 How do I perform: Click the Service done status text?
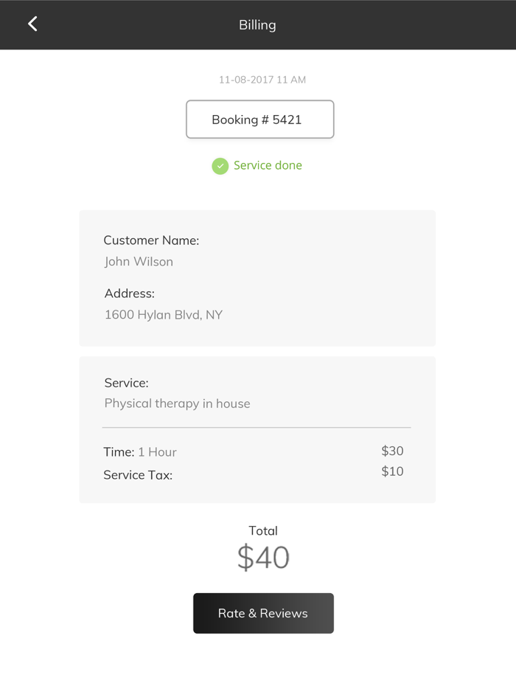coord(268,165)
